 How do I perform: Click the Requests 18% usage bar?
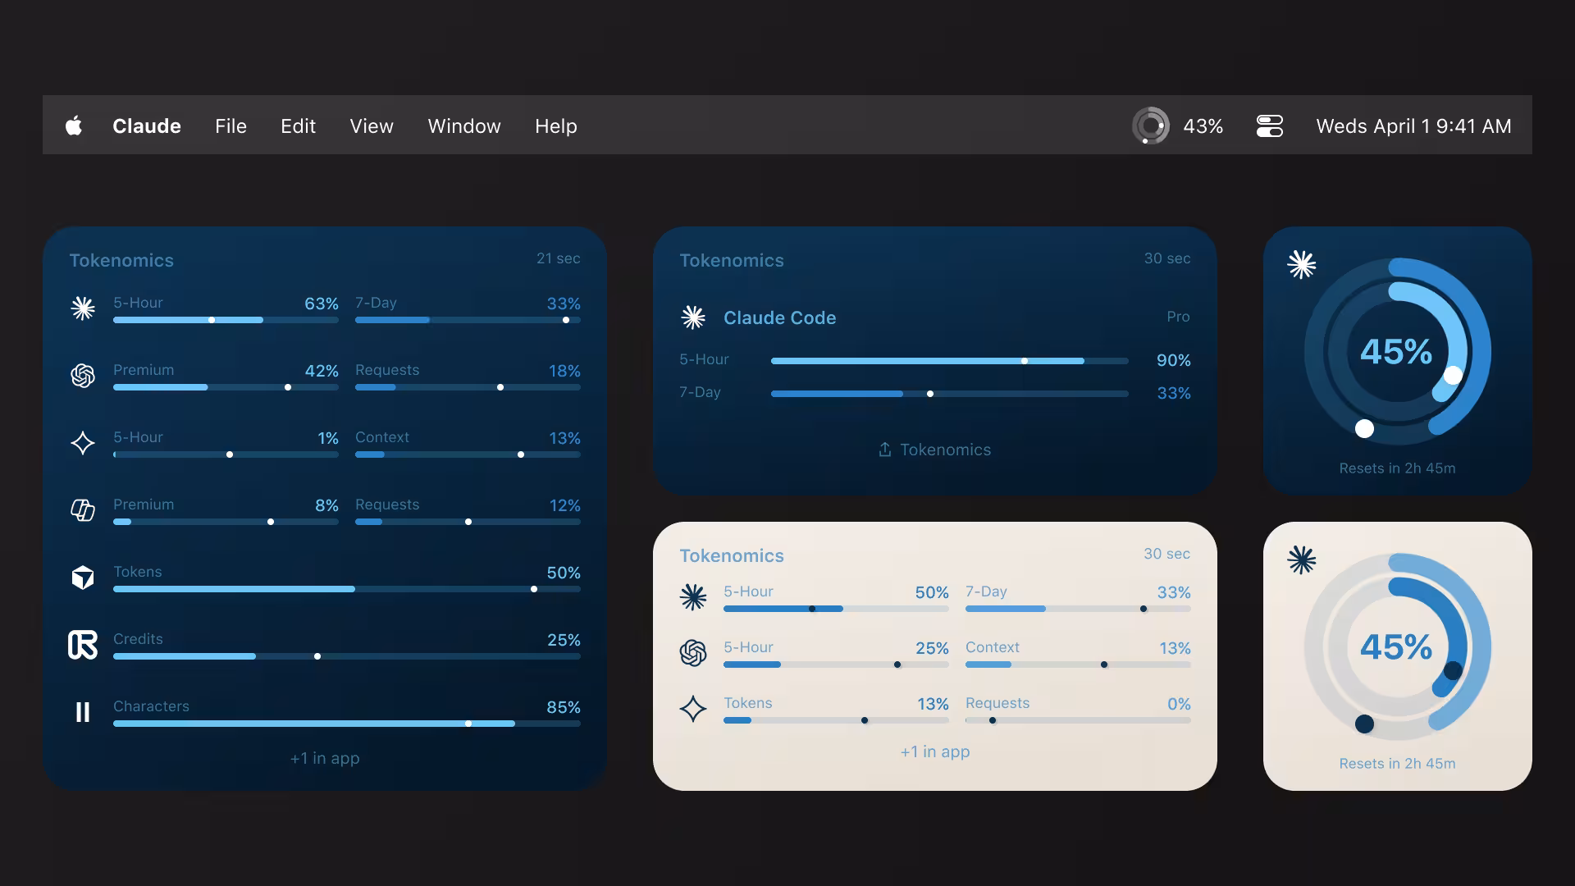point(468,387)
